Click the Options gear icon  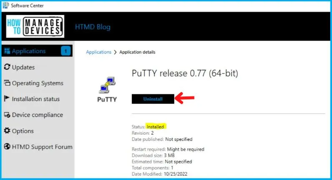(7, 131)
